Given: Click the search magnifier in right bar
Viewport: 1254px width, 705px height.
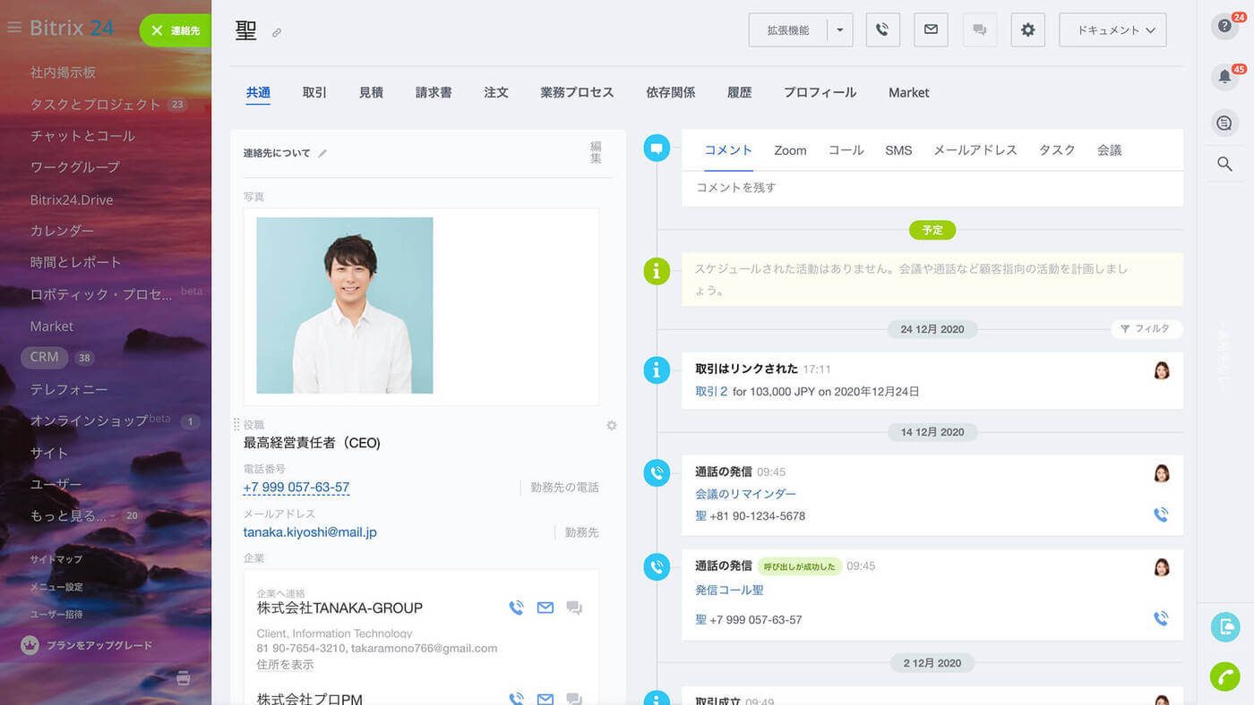Looking at the screenshot, I should pos(1224,164).
